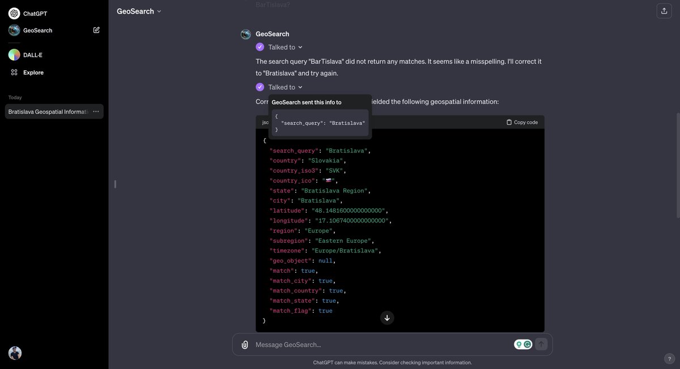The height and width of the screenshot is (369, 680).
Task: Collapse the sidebar using the handle
Action: coord(115,184)
